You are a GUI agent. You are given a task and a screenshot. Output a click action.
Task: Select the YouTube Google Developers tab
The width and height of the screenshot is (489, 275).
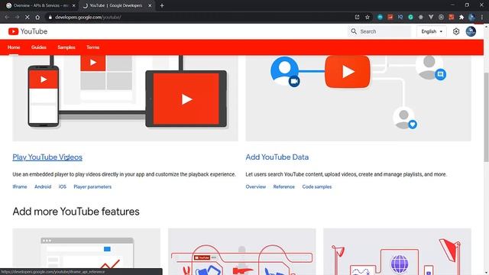click(116, 5)
